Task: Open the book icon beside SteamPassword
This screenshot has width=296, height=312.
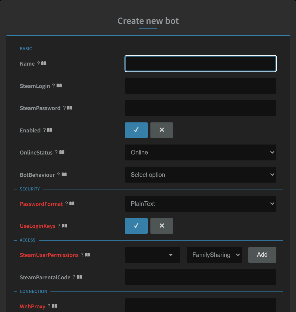Action: [x=69, y=108]
